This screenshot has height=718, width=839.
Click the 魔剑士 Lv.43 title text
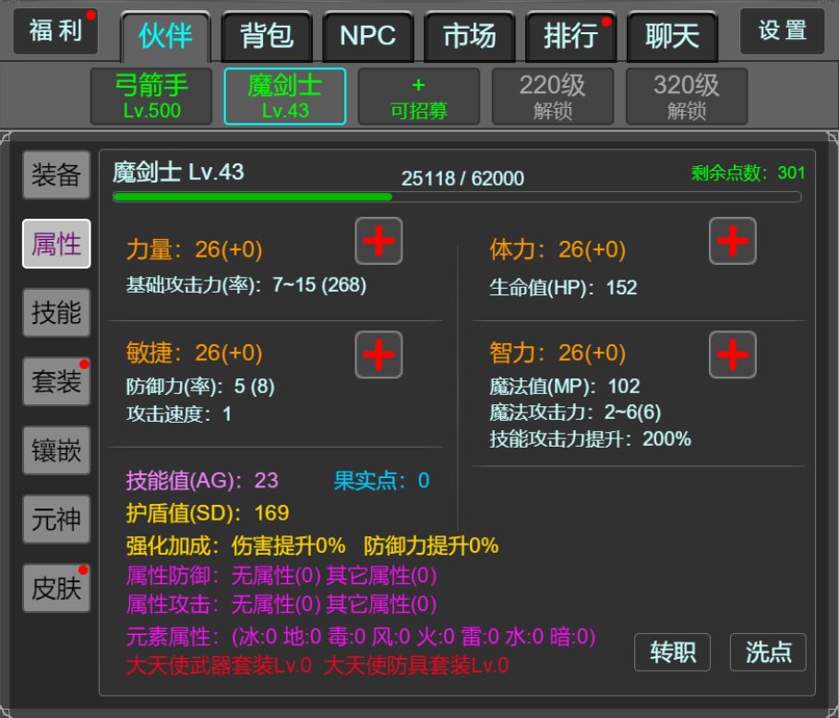[x=178, y=173]
